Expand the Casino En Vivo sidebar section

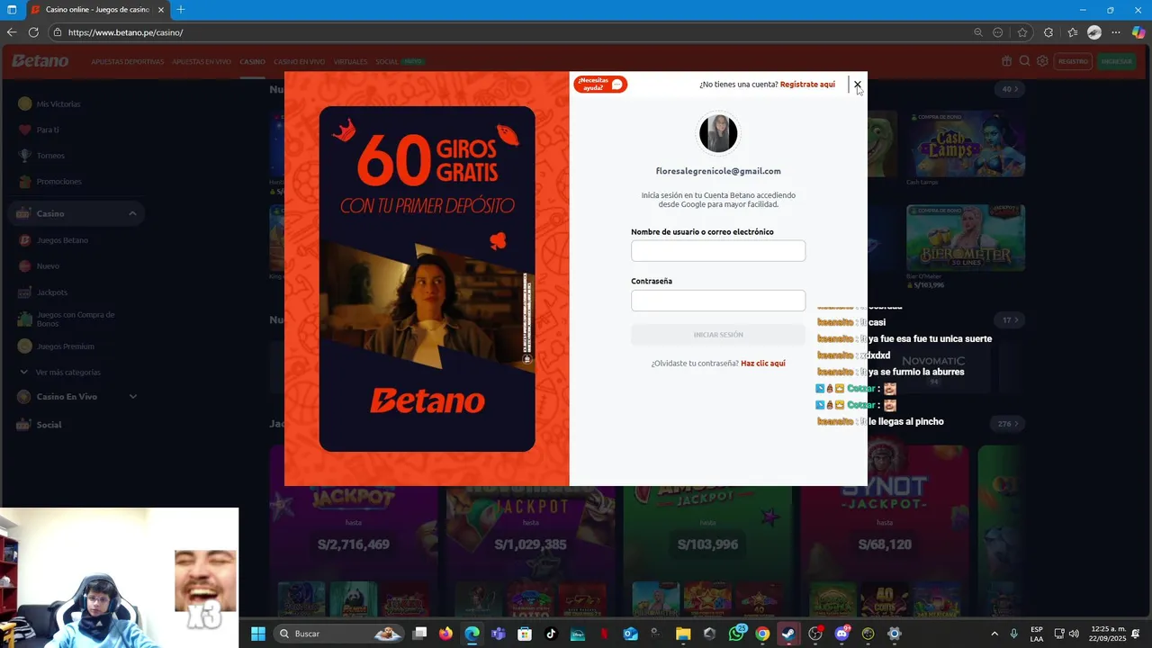tap(133, 397)
